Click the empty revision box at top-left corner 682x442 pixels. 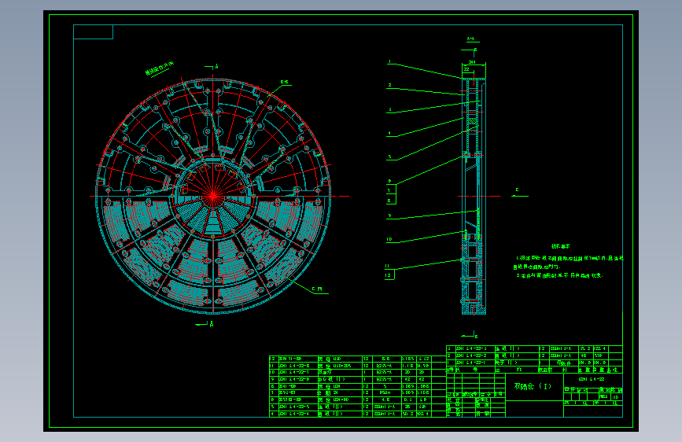coord(93,31)
